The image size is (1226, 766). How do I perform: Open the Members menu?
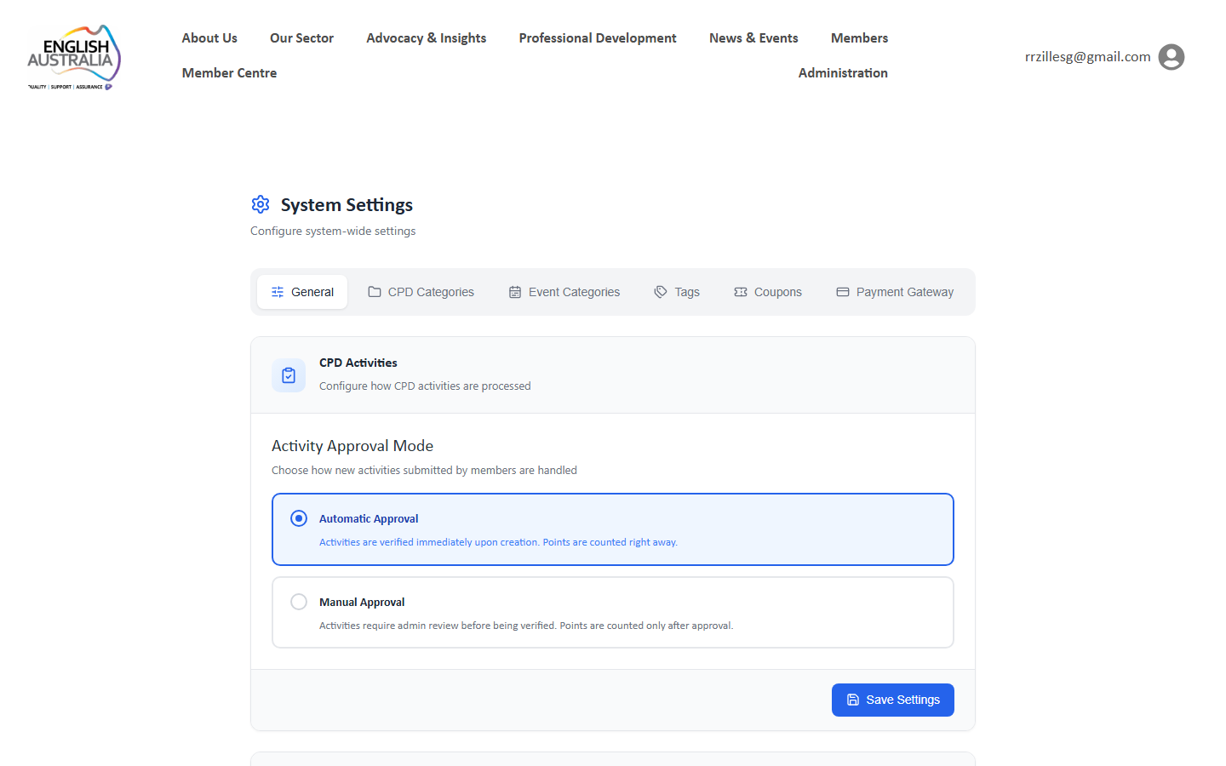point(859,38)
